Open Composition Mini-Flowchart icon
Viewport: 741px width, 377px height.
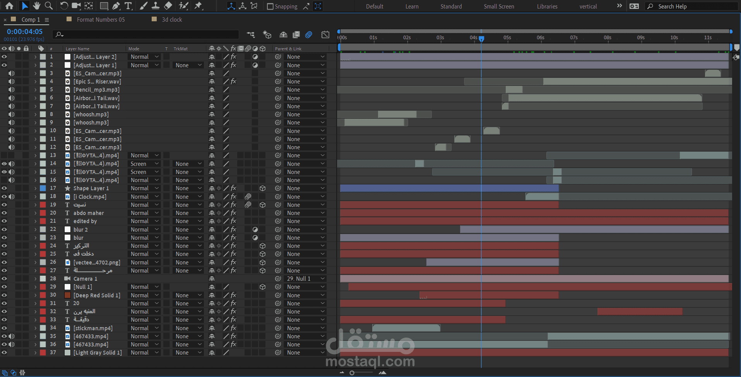(x=251, y=35)
